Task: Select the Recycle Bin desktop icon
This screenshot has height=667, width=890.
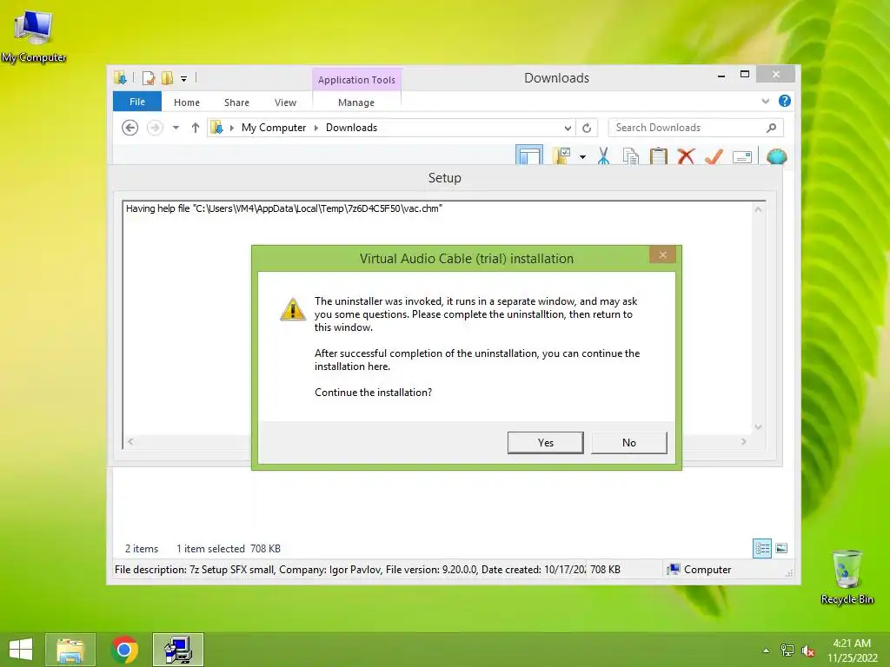Action: 847,577
